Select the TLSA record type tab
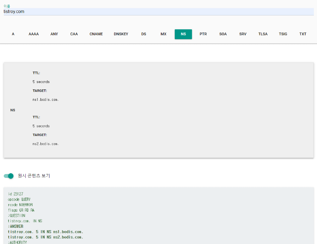Viewport: 317px width, 244px height. click(x=263, y=34)
